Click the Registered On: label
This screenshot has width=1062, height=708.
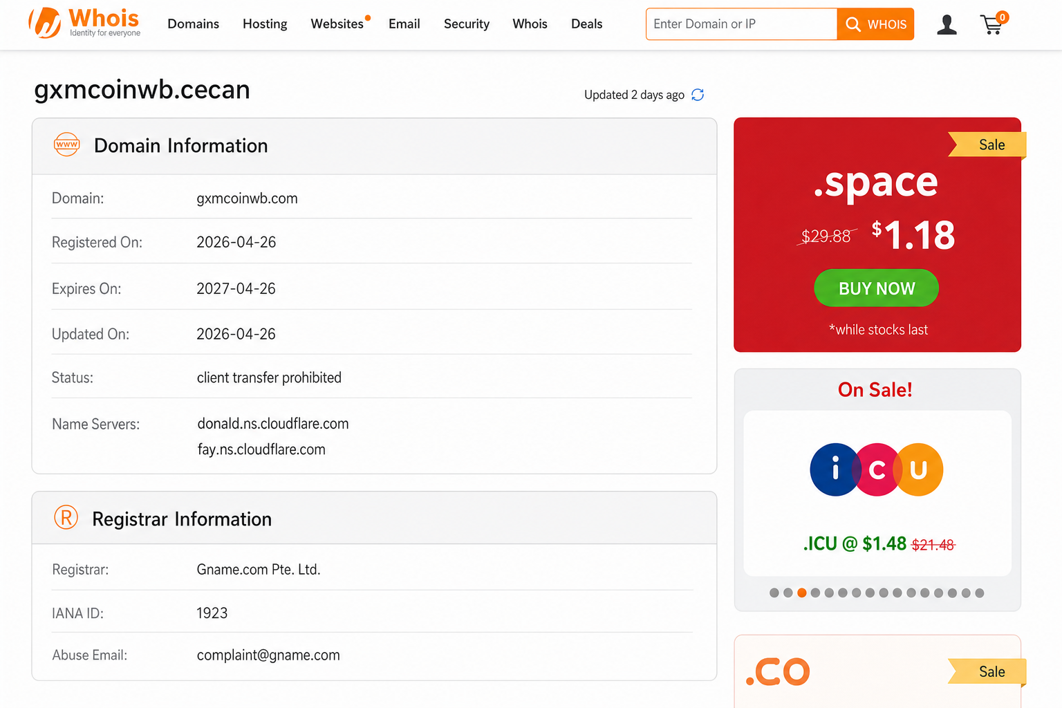97,243
